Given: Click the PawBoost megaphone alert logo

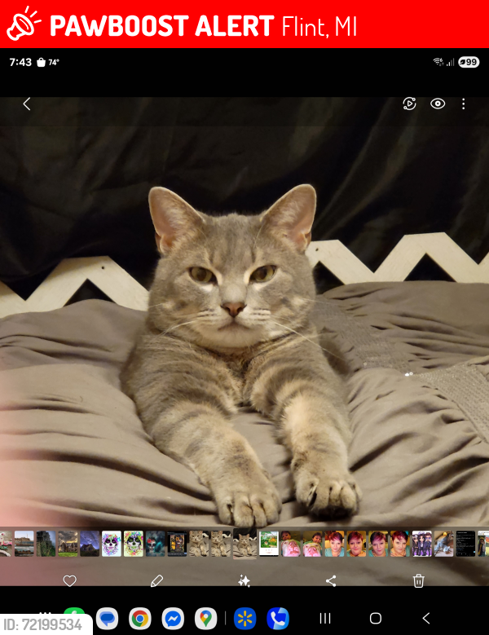Looking at the screenshot, I should tap(24, 24).
